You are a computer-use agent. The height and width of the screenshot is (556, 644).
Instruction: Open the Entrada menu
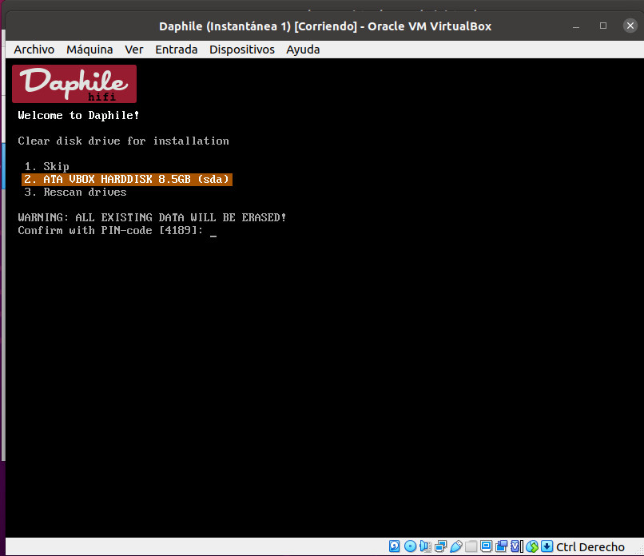177,50
